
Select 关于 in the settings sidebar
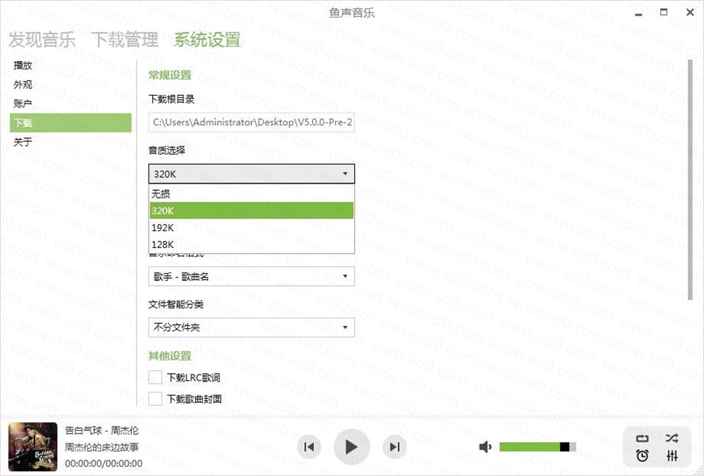point(70,142)
